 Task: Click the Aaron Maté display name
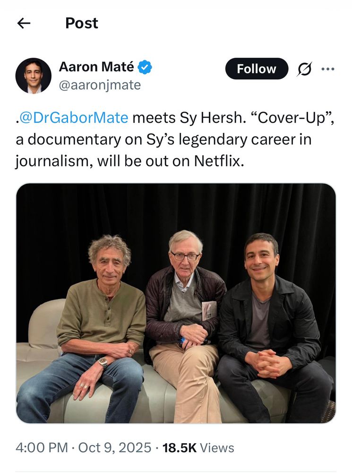[96, 67]
